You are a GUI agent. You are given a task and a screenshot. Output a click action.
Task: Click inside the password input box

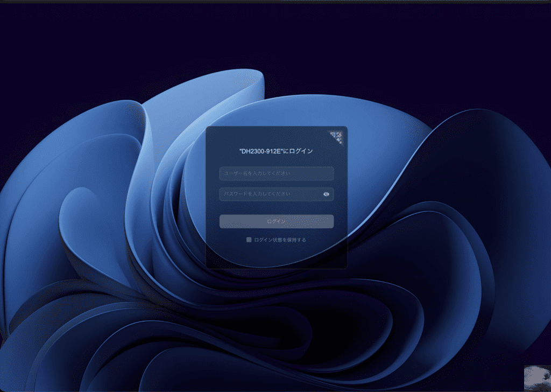click(269, 194)
